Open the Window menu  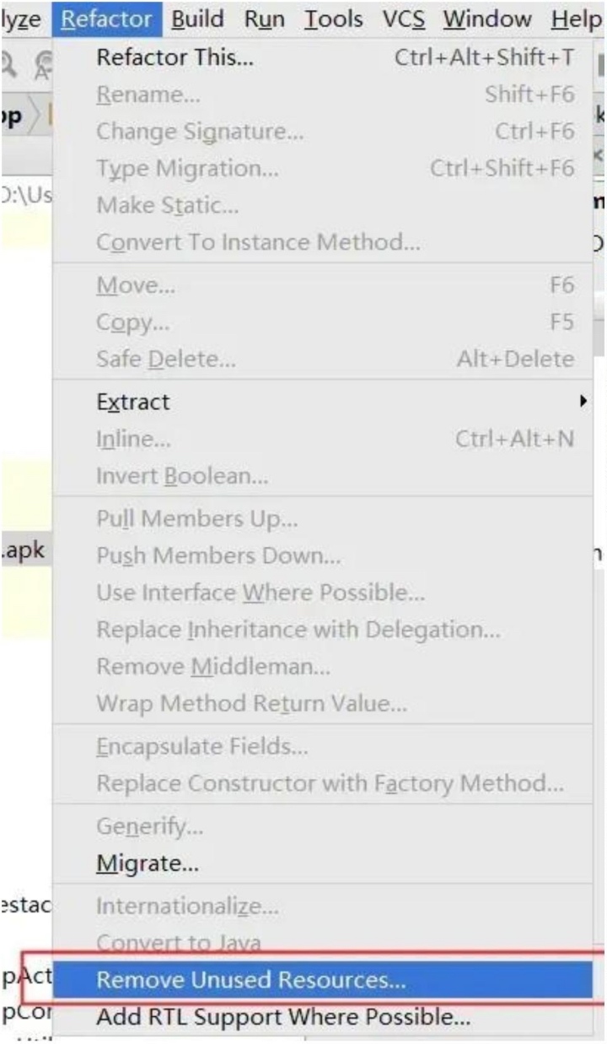(487, 19)
